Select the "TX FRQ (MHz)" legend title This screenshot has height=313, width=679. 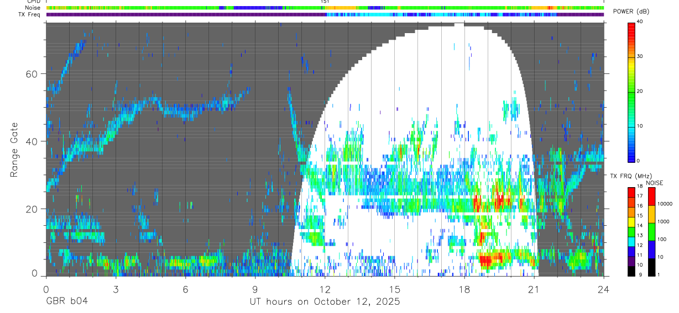[x=631, y=176]
